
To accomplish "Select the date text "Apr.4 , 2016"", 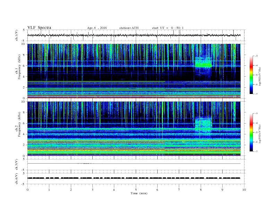I will (x=97, y=28).
